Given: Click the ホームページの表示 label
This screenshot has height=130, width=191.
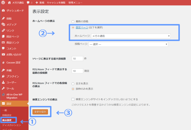Looking at the screenshot, I should 44,21.
